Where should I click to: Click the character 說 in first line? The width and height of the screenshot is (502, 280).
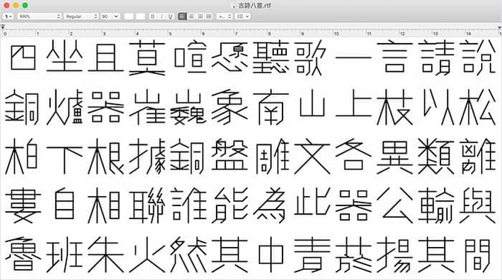tap(478, 58)
